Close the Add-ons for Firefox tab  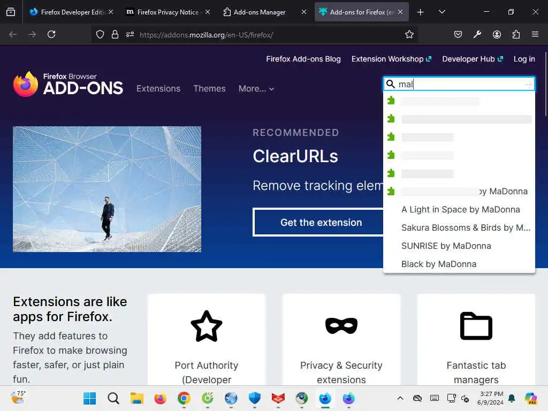[x=400, y=12]
